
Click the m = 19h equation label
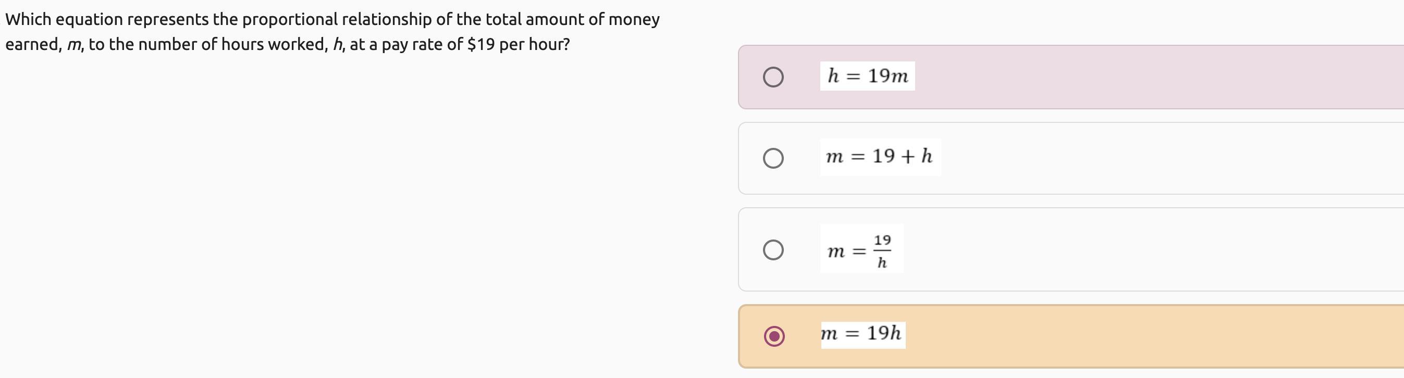click(863, 334)
